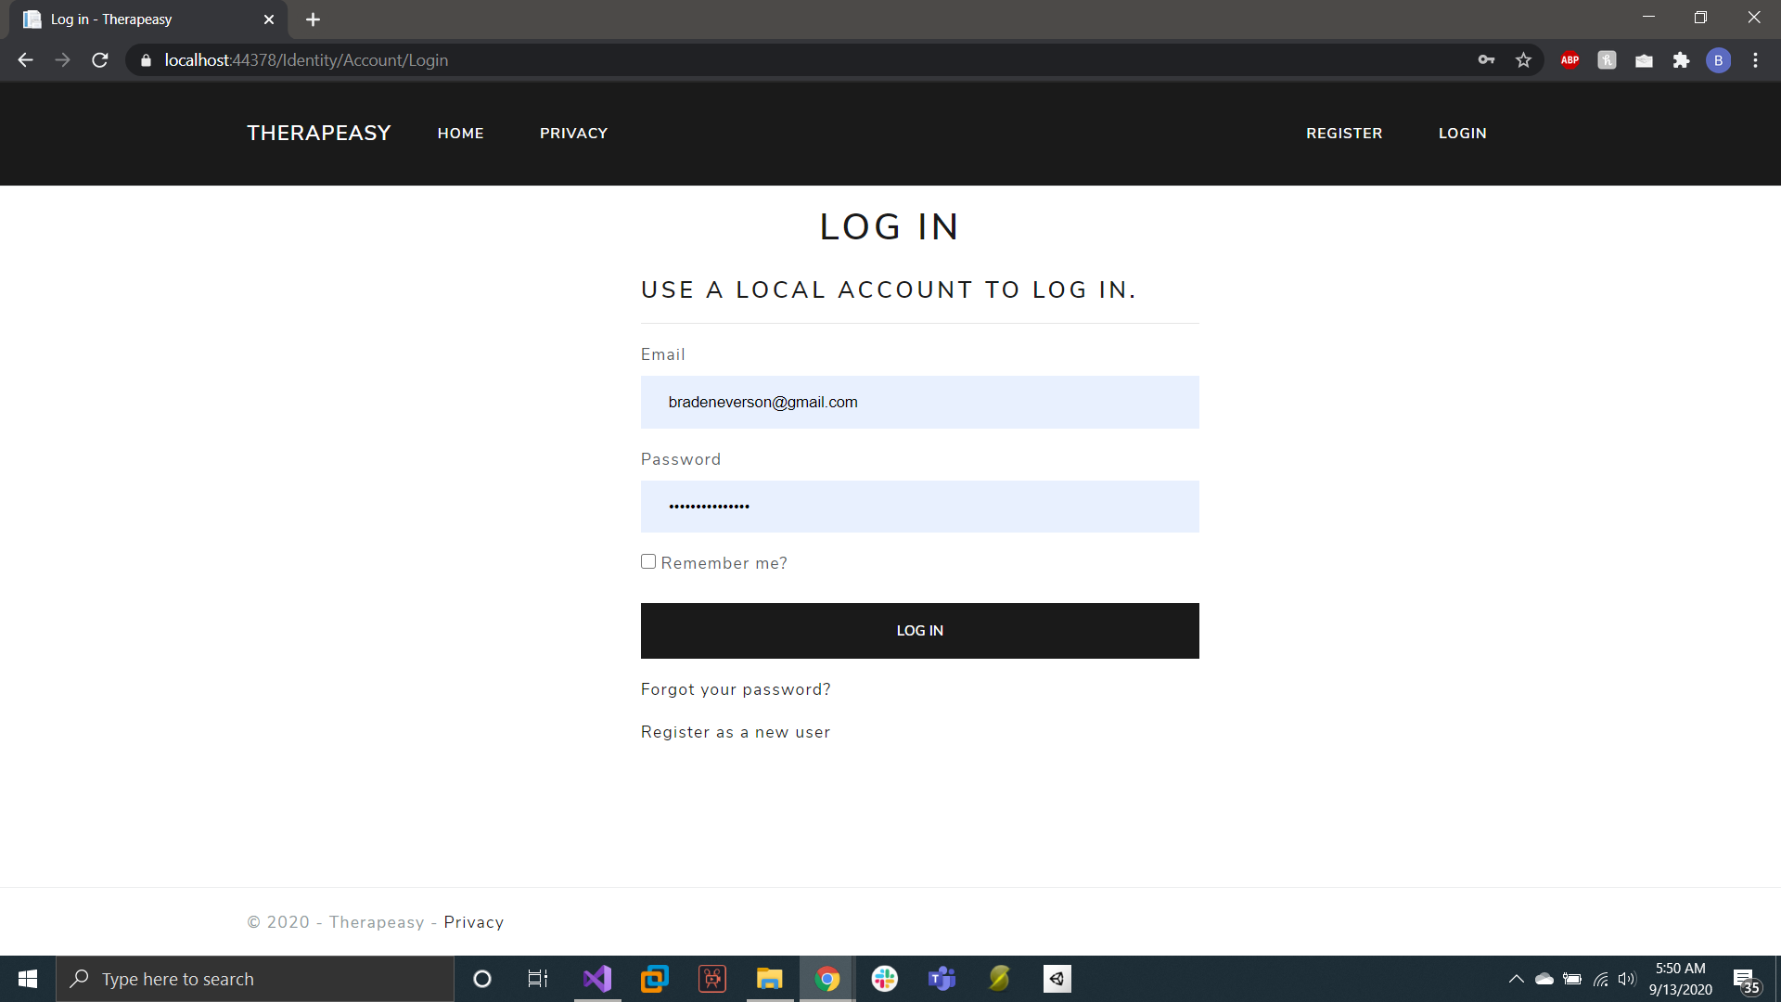Check the Remember me checkbox

648,561
